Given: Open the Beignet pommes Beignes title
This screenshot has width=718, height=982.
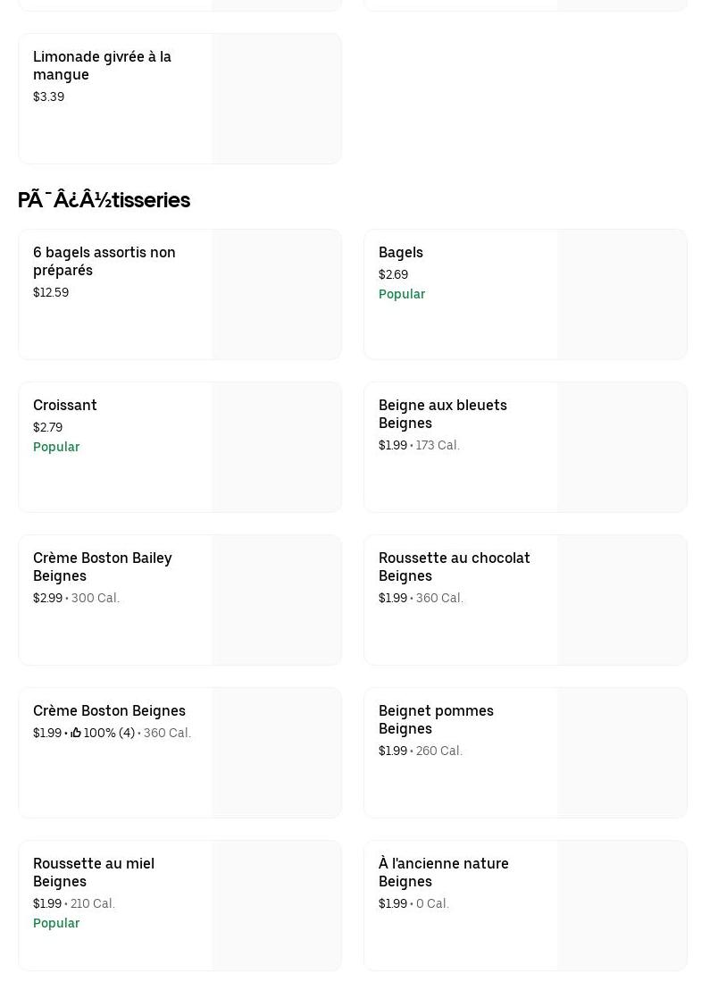Looking at the screenshot, I should (x=436, y=719).
